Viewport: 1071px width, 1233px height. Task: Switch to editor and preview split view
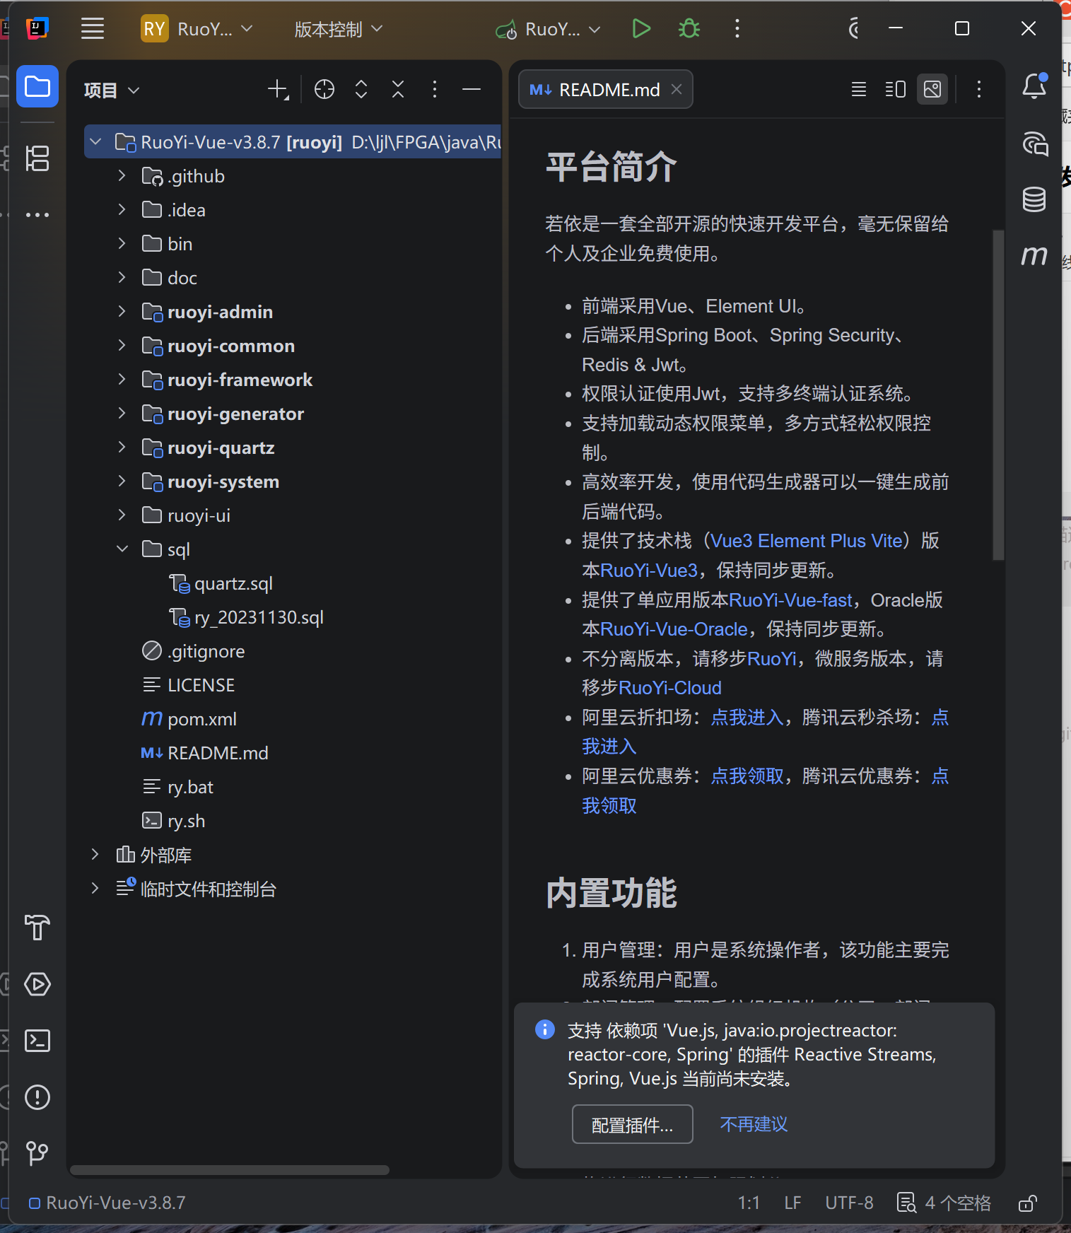896,90
